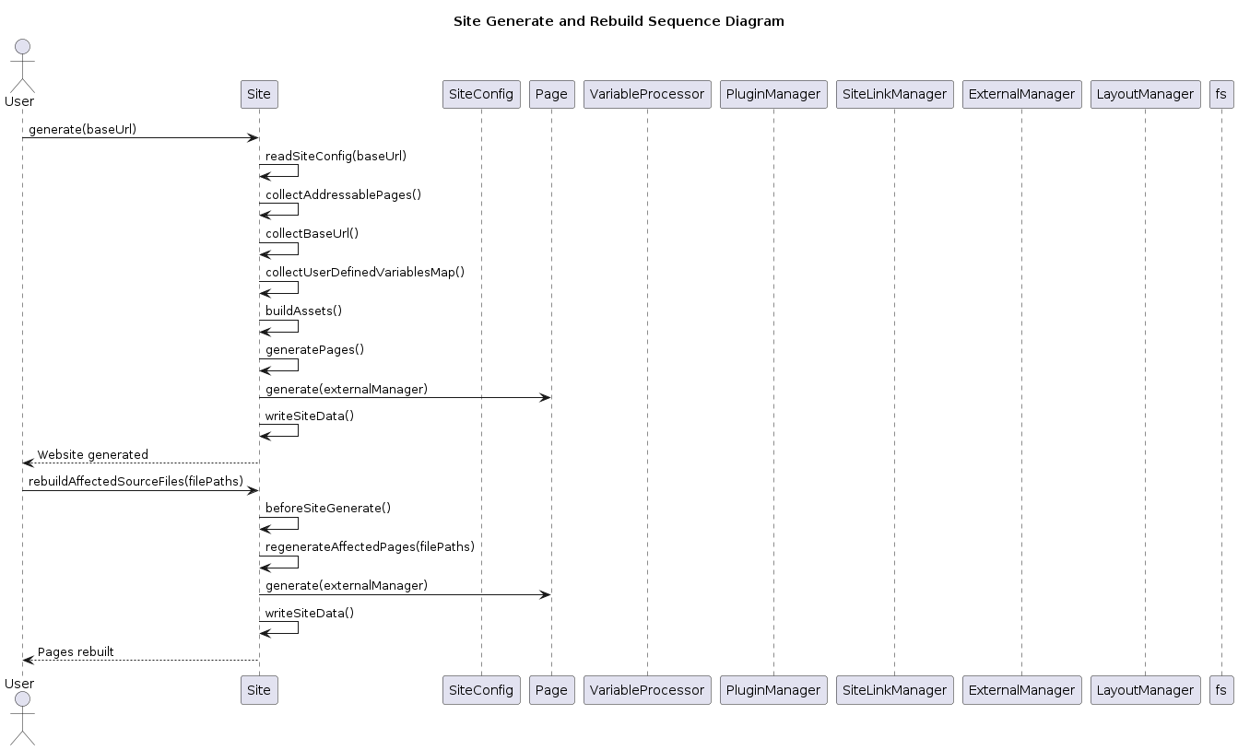Screen dimensions: 1238x750
Task: Click the bottom VariableProcessor participant box
Action: (x=647, y=690)
